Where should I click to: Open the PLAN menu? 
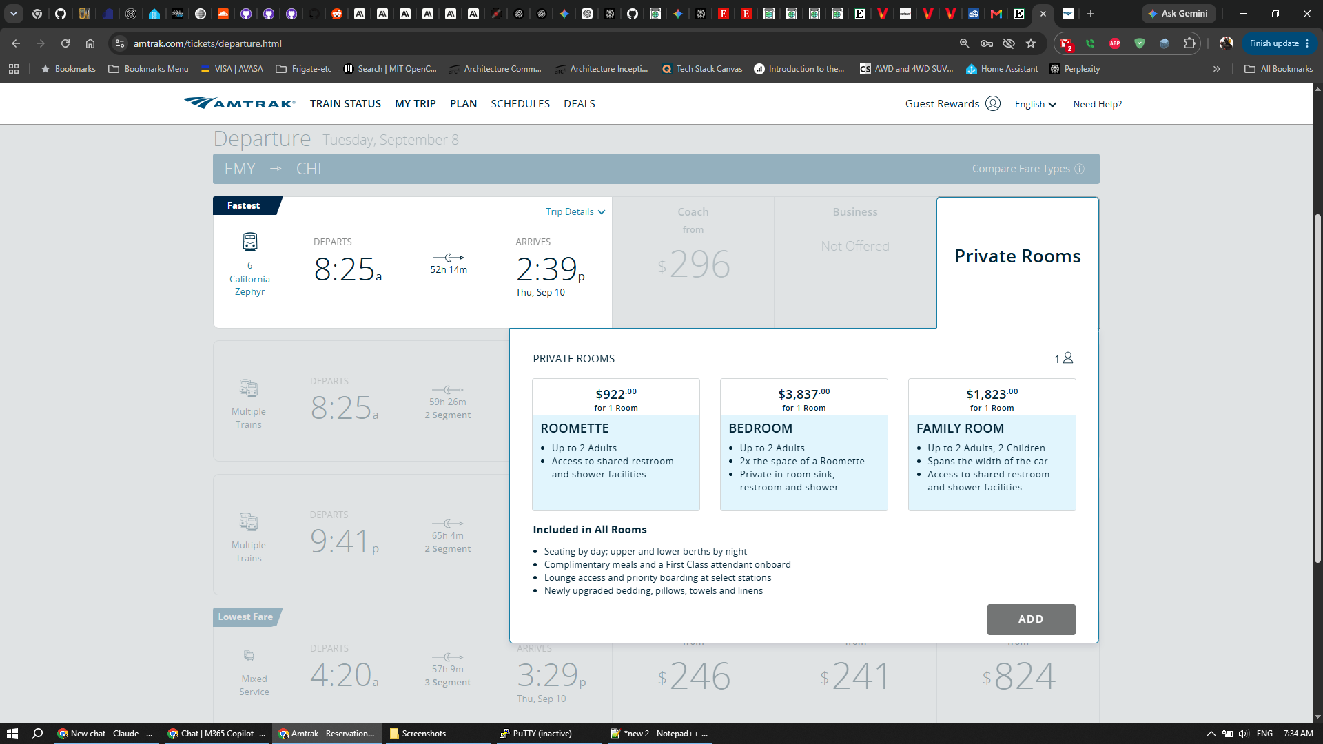pos(464,104)
